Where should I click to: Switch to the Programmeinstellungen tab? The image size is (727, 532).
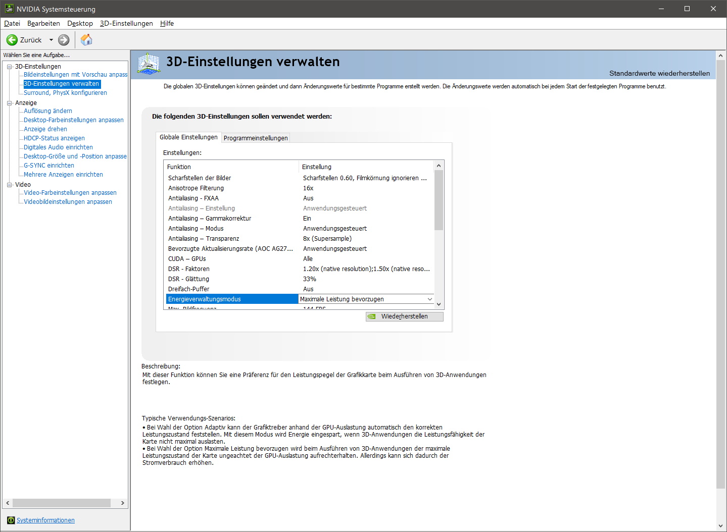[x=256, y=138]
